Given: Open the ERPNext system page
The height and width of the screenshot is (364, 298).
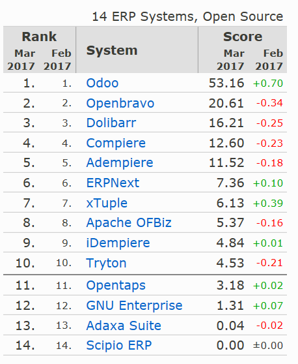Looking at the screenshot, I should point(113,183).
